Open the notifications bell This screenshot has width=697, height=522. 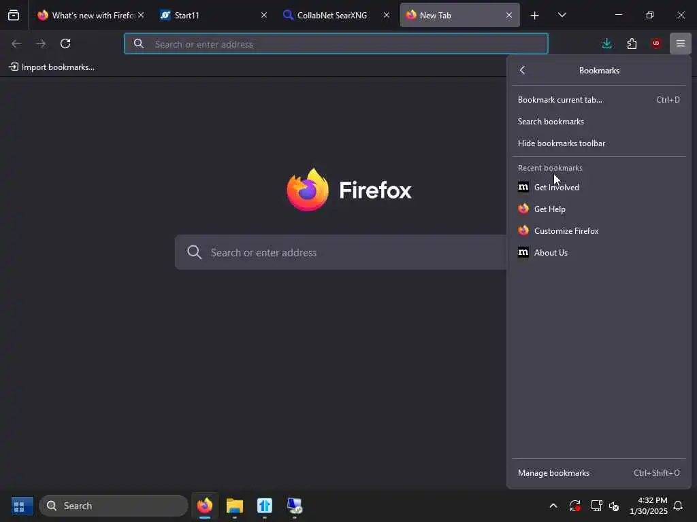(679, 506)
